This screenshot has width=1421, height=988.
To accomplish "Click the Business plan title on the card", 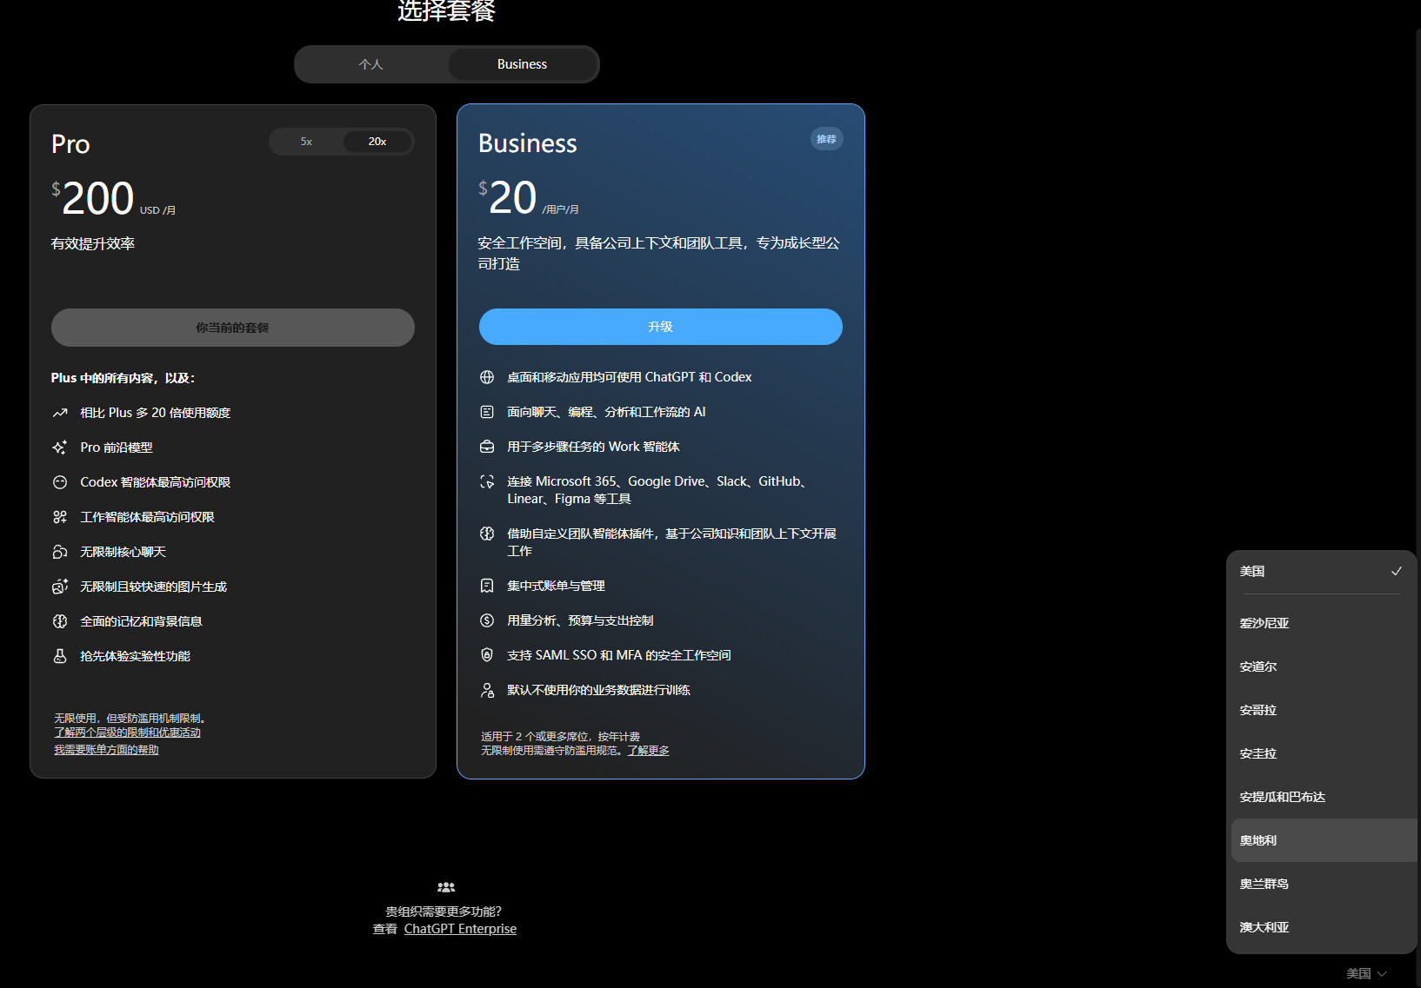I will click(x=528, y=143).
